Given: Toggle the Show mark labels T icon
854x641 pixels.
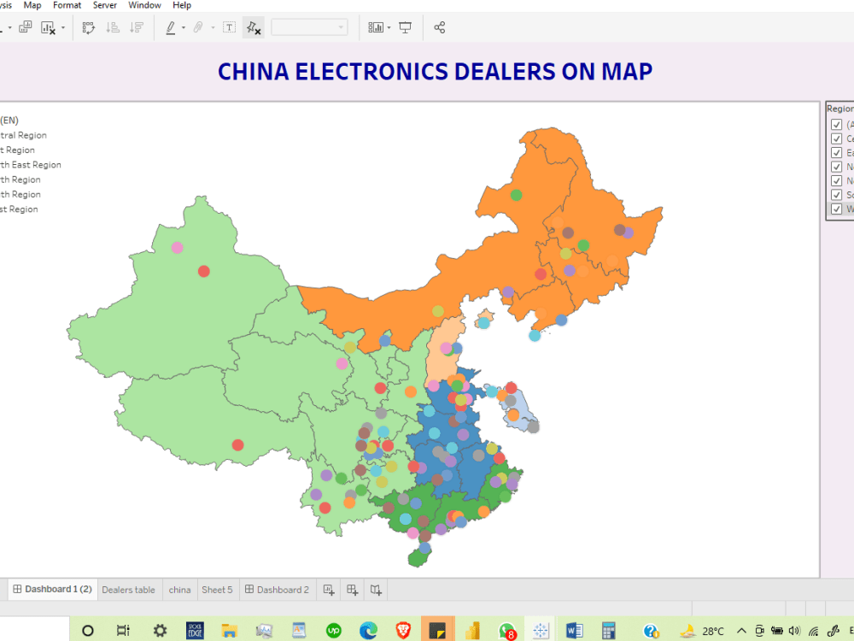Looking at the screenshot, I should click(x=229, y=27).
